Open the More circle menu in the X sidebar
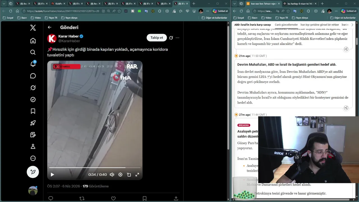 click(x=33, y=158)
